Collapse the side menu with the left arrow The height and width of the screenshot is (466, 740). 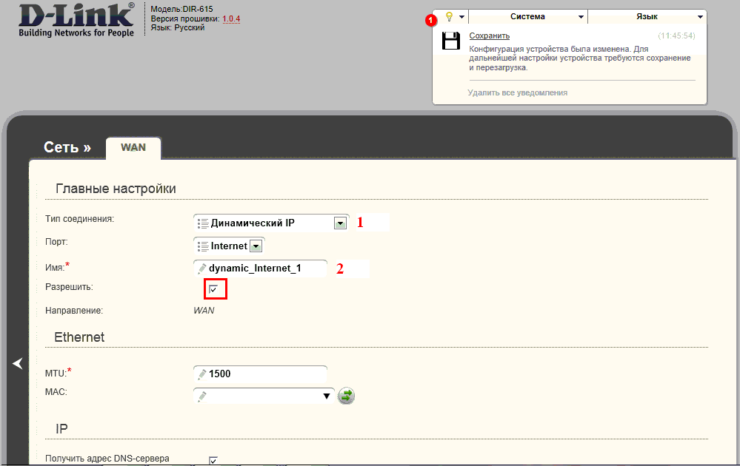pyautogui.click(x=18, y=363)
